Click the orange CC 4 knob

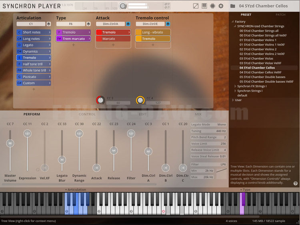[x=140, y=100]
